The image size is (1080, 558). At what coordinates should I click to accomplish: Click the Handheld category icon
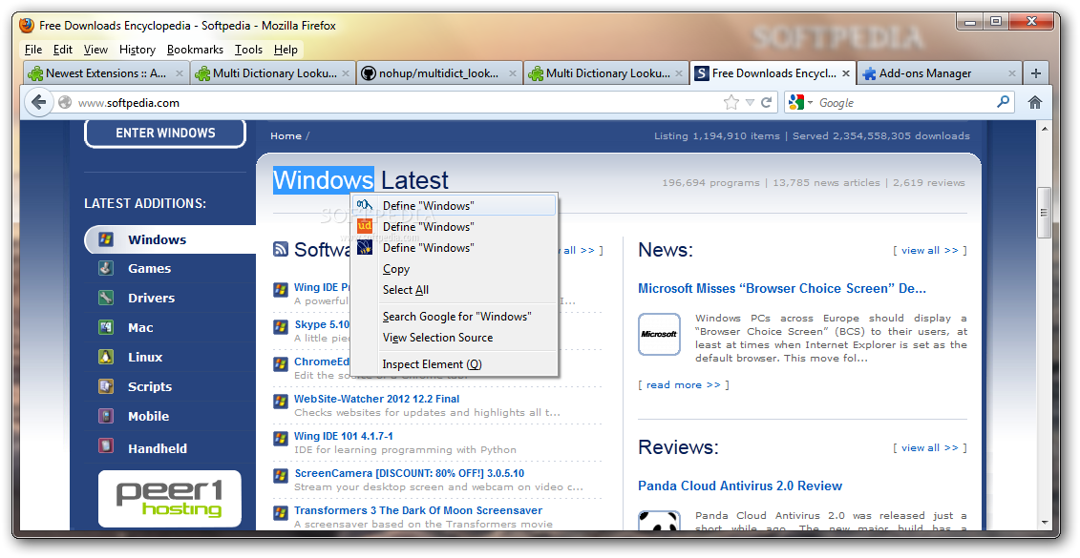pos(105,446)
